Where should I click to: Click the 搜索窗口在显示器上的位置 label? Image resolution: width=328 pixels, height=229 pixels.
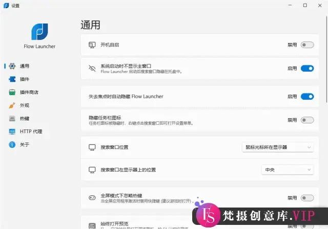coord(128,170)
